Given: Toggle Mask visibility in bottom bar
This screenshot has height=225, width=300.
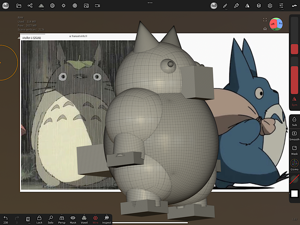Looking at the screenshot, I should click(73, 220).
